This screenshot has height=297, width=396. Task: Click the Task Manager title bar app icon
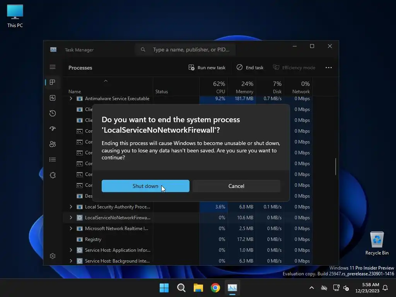[x=53, y=49]
